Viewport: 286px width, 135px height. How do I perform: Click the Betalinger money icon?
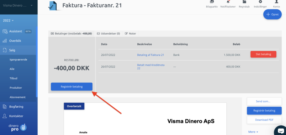pyautogui.click(x=52, y=34)
